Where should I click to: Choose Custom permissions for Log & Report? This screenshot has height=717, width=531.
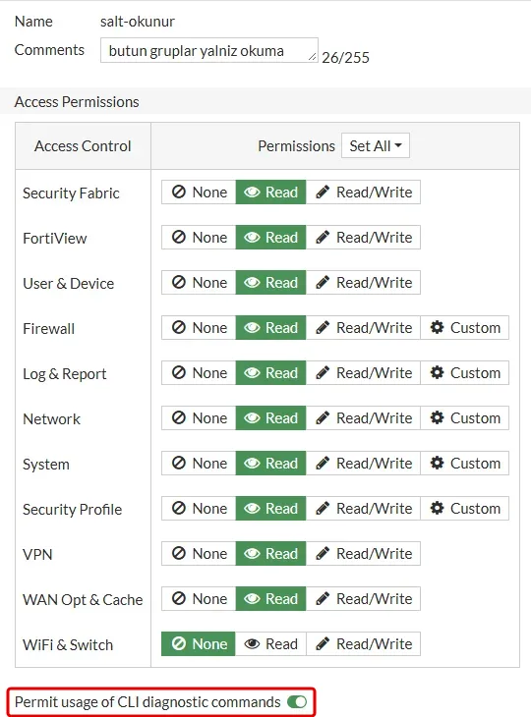point(464,372)
